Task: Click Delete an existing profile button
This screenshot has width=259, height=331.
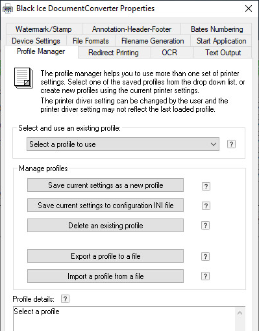Action: [x=105, y=226]
